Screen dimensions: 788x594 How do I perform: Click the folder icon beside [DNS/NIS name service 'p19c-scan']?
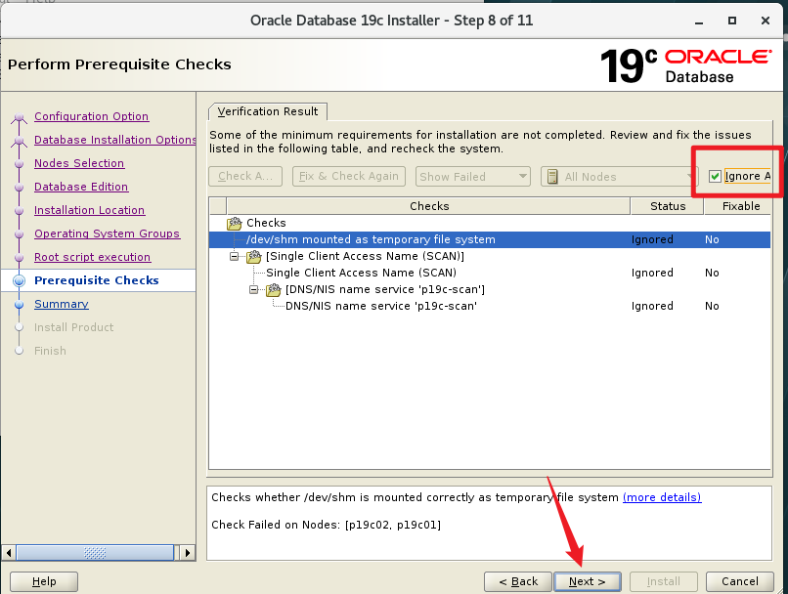click(x=274, y=290)
